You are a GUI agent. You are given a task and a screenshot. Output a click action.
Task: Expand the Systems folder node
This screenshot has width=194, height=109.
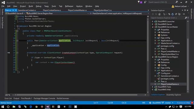[155, 35]
